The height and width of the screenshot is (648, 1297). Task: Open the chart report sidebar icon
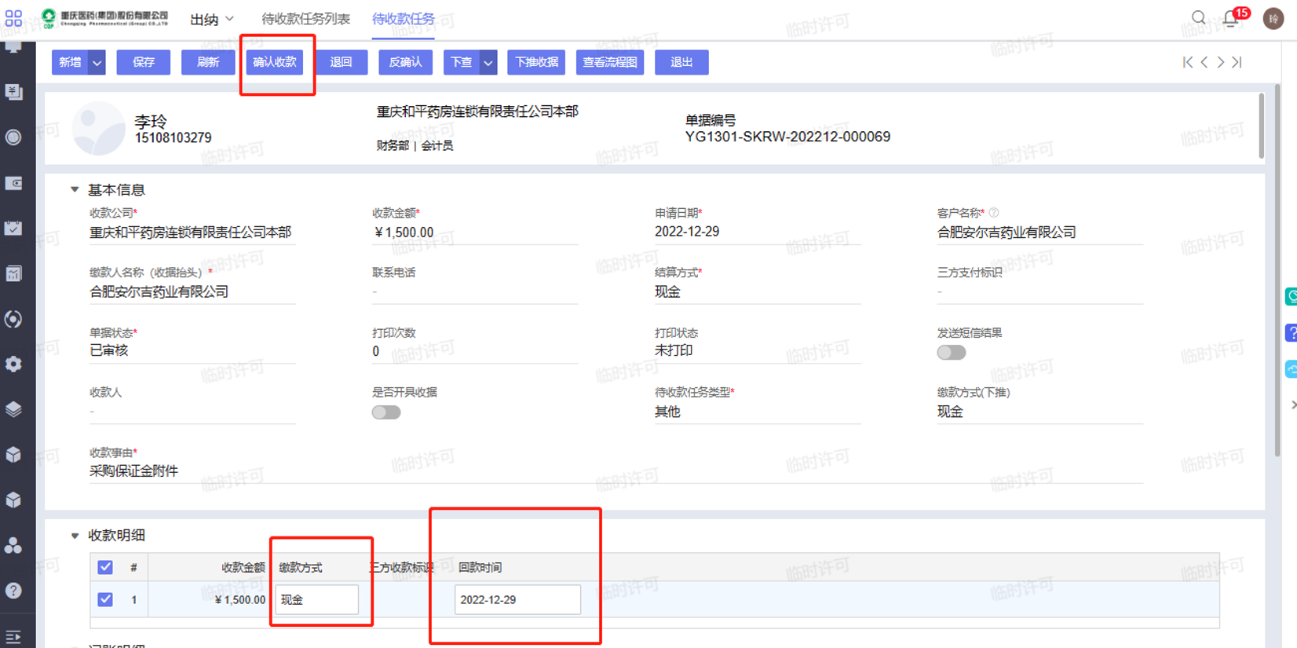pyautogui.click(x=13, y=273)
